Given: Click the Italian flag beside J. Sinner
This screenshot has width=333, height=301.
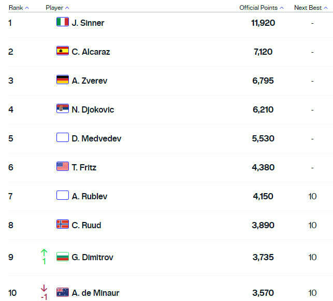Looking at the screenshot, I should click(x=62, y=22).
